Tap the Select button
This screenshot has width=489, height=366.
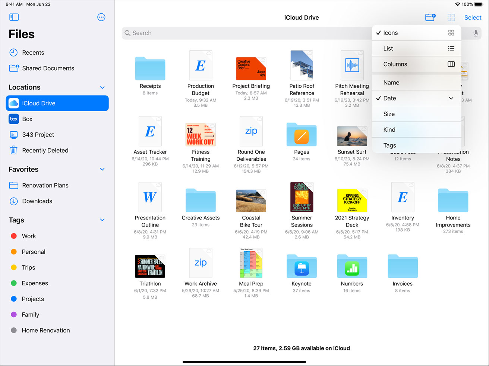[x=473, y=17]
